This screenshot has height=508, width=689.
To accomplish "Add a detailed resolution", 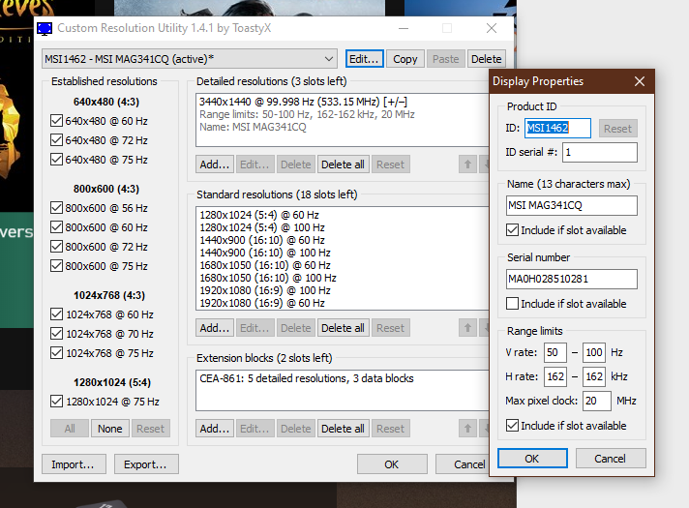I will 215,164.
